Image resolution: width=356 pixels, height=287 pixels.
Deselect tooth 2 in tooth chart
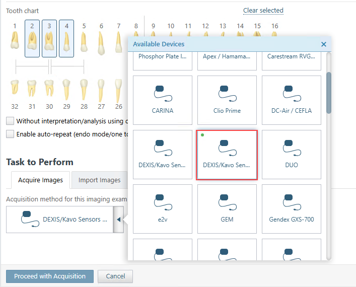pyautogui.click(x=32, y=38)
